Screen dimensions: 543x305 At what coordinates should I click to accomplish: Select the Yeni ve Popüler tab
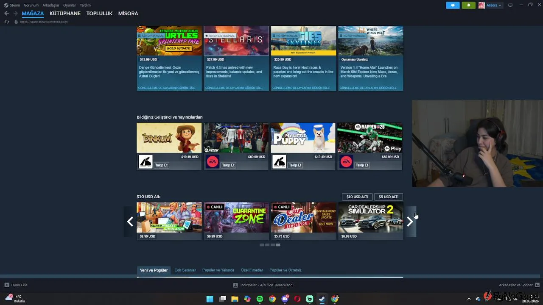coord(154,270)
